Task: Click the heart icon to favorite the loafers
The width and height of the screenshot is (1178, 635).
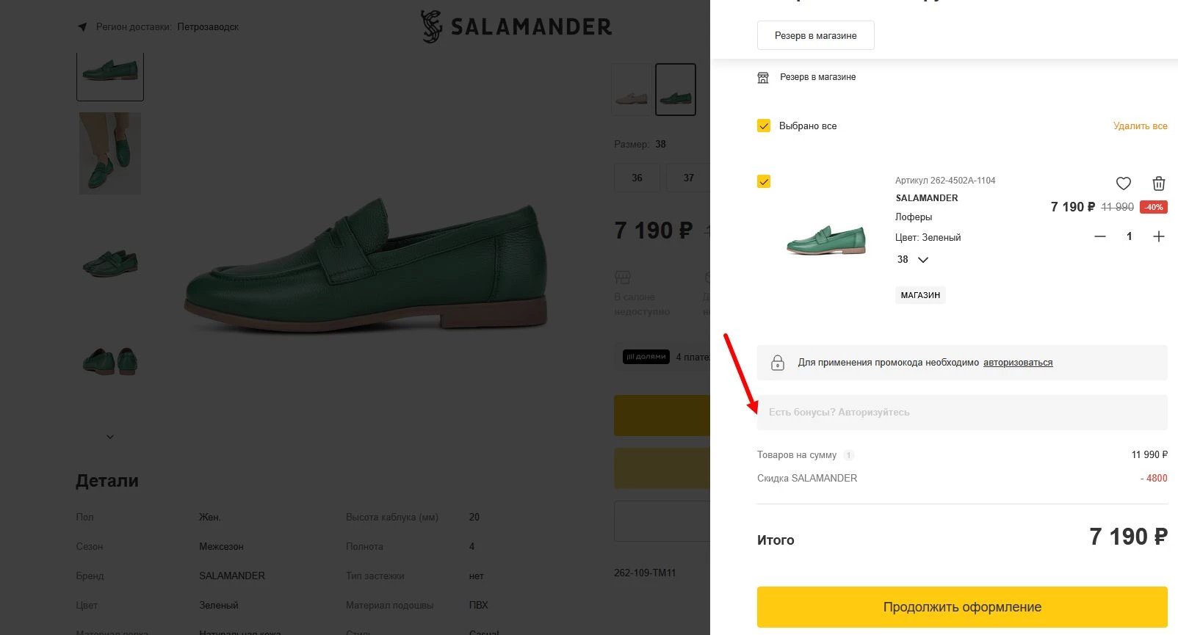Action: coord(1123,184)
